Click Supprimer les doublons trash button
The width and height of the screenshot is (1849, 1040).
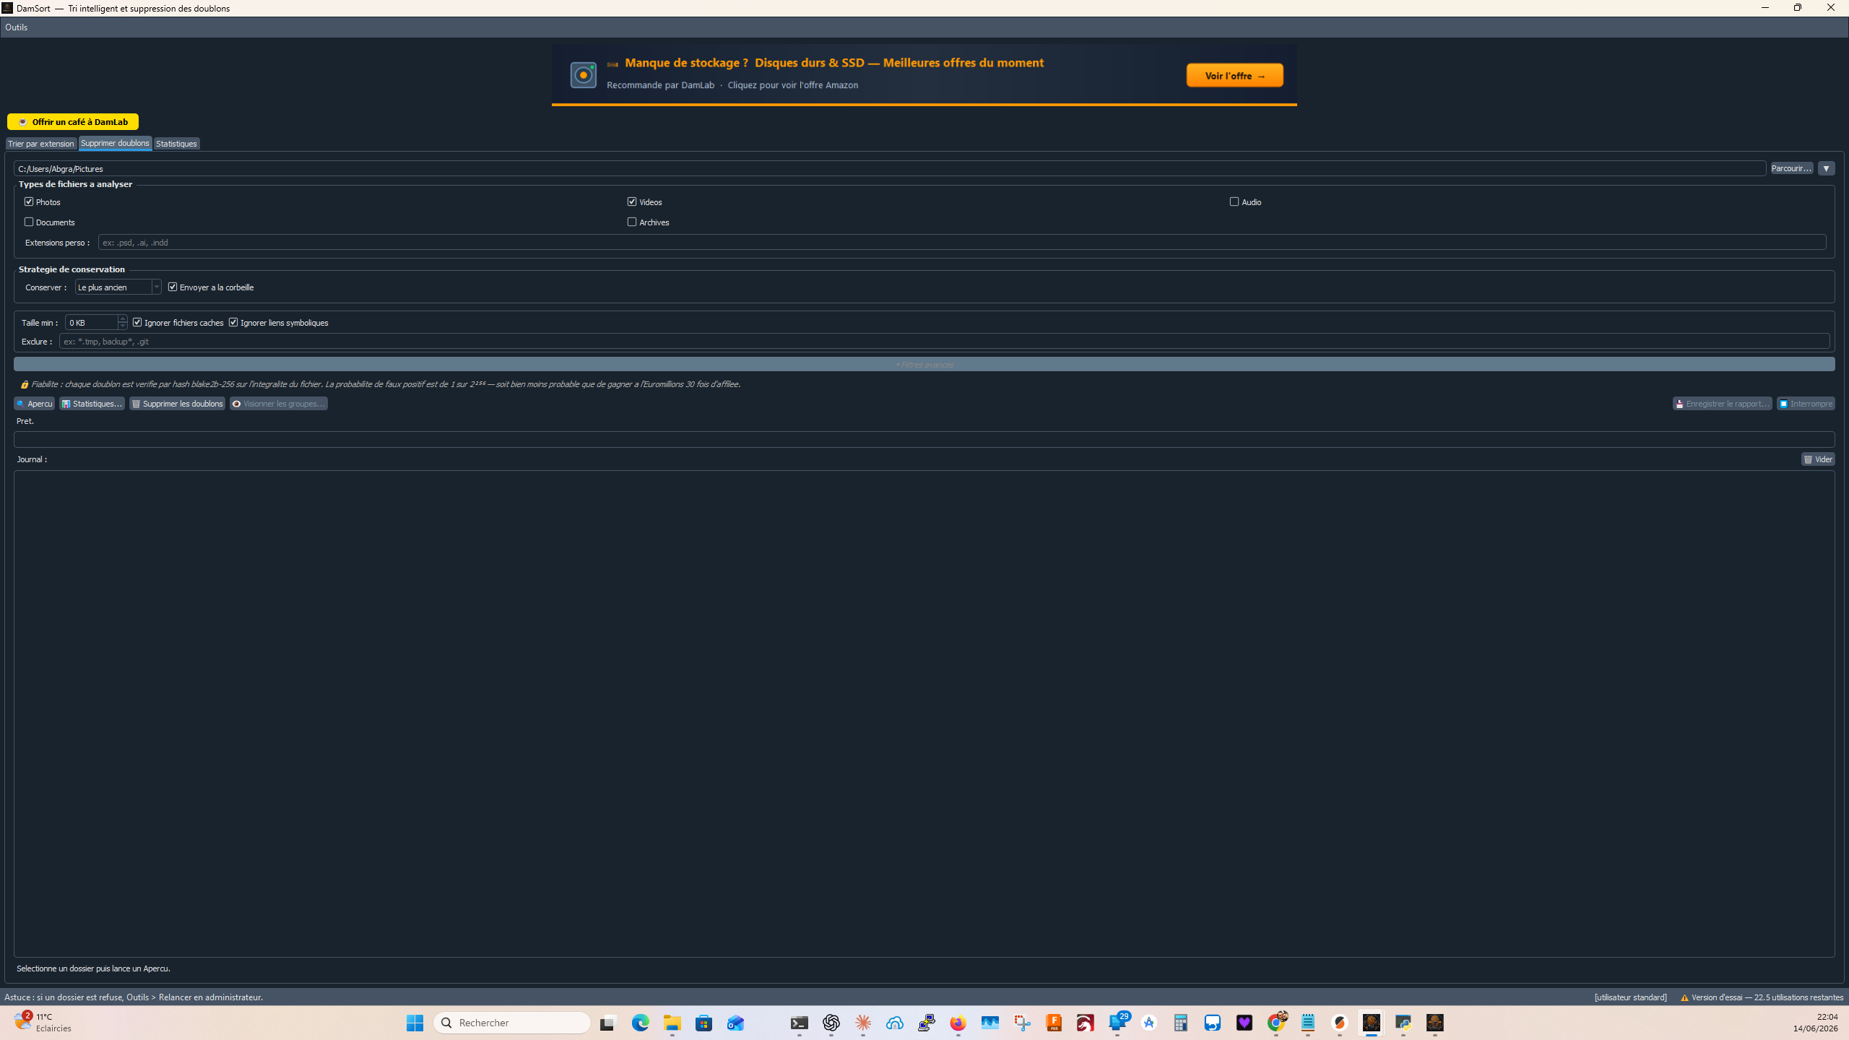[177, 404]
